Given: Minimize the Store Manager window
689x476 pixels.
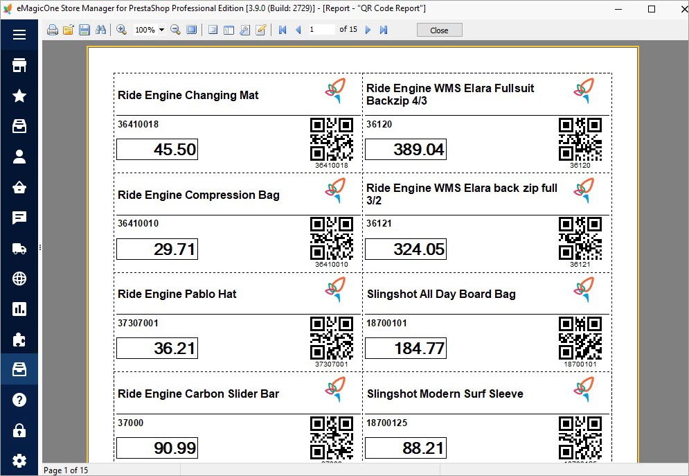Looking at the screenshot, I should click(618, 9).
